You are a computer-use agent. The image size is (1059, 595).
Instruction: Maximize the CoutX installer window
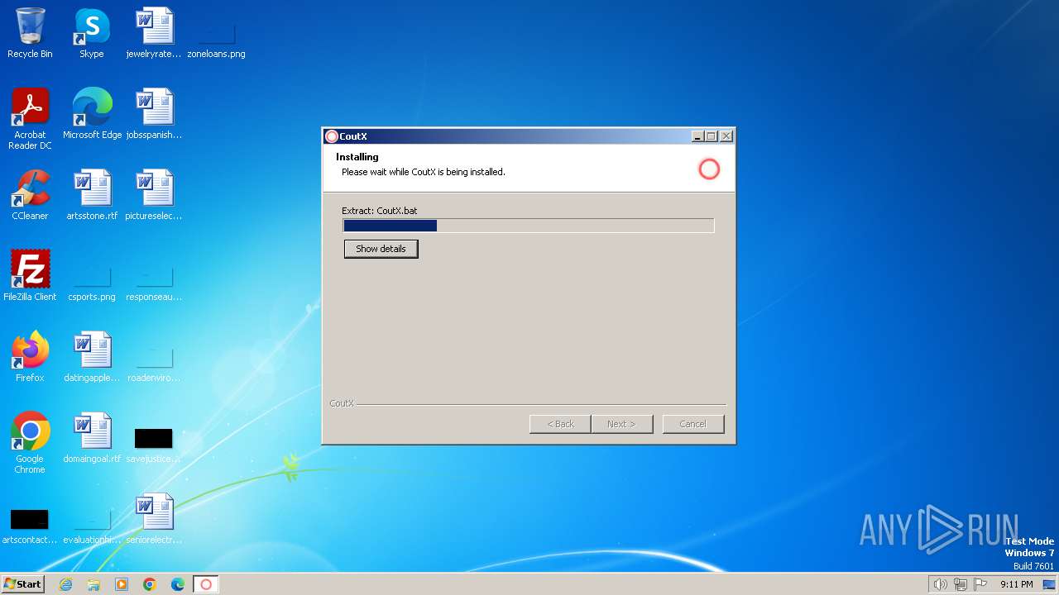click(x=712, y=136)
